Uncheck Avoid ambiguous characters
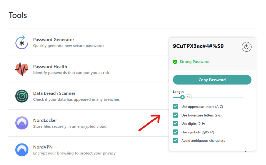 pyautogui.click(x=175, y=140)
